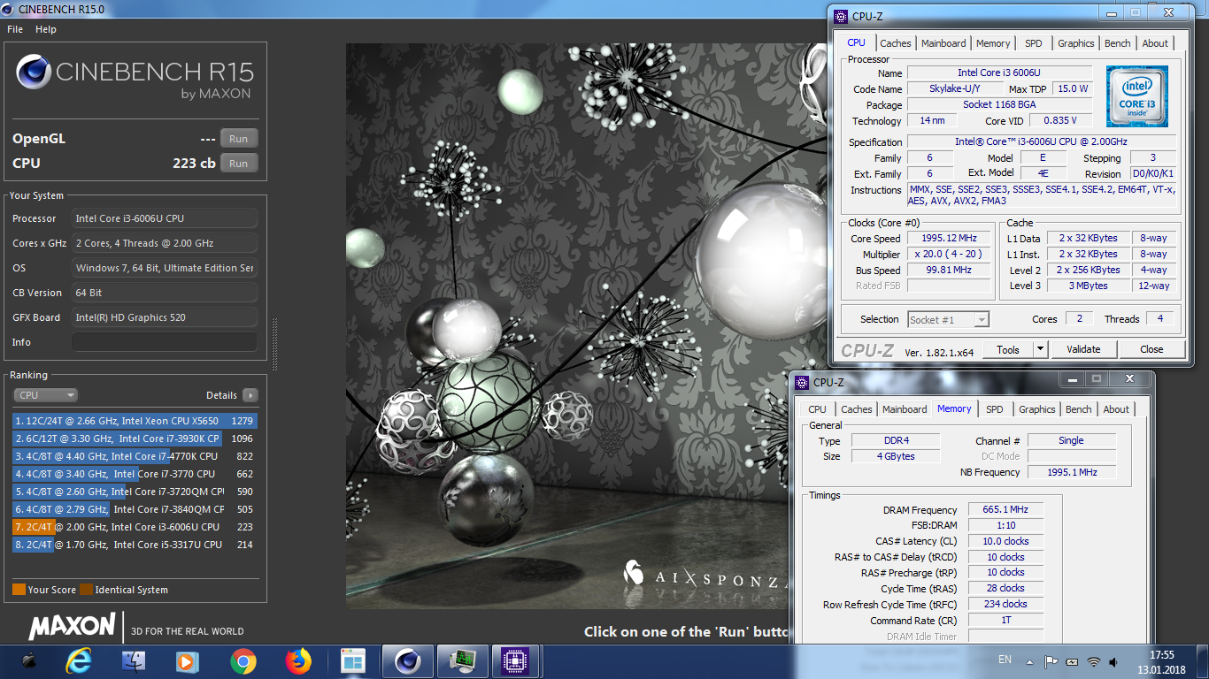This screenshot has height=679, width=1209.
Task: Click the DRAM Frequency value 665.1 MHz
Action: (1005, 510)
